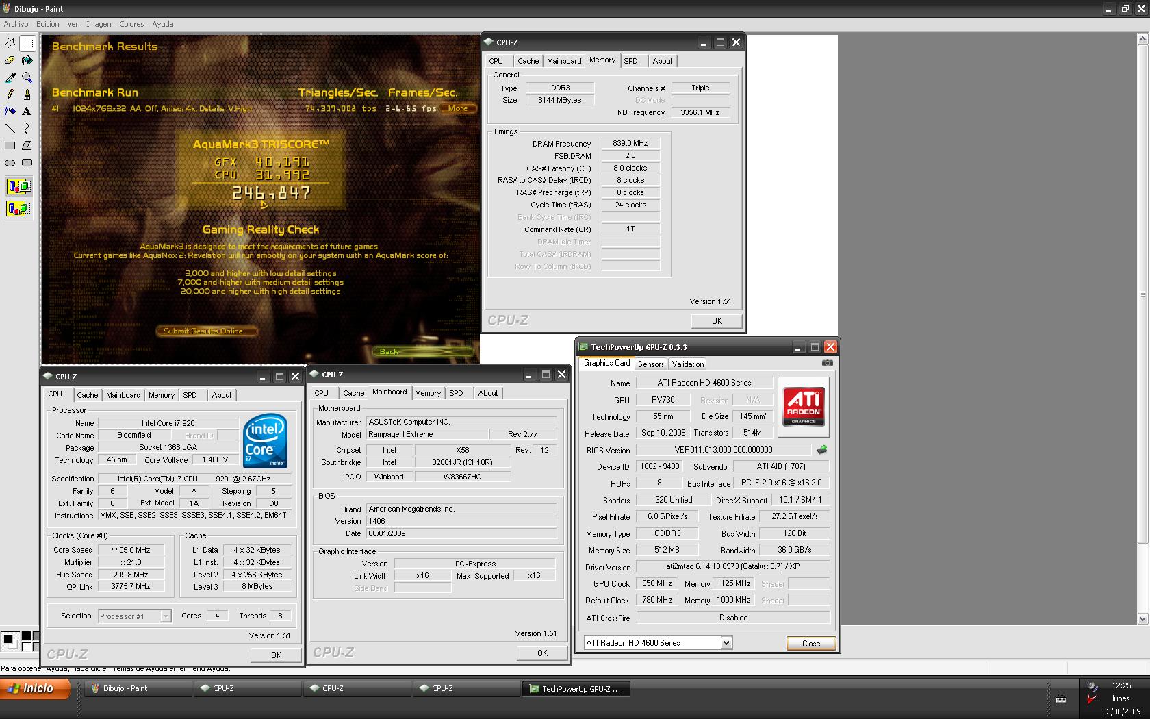
Task: Select the Polygon shape tool
Action: coord(27,145)
